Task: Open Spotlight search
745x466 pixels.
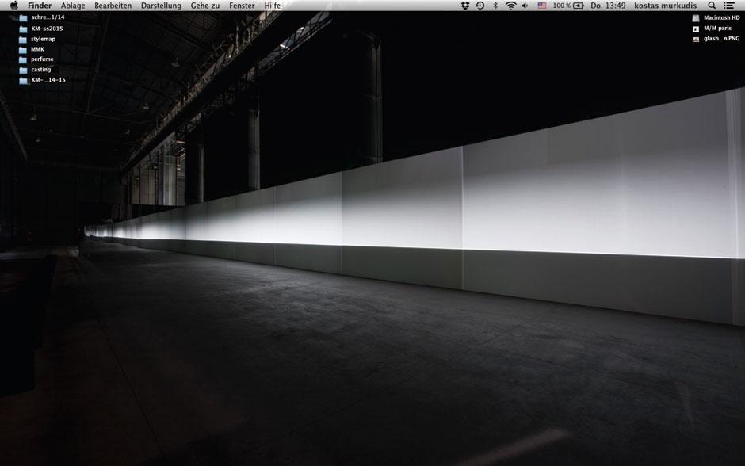Action: [711, 6]
